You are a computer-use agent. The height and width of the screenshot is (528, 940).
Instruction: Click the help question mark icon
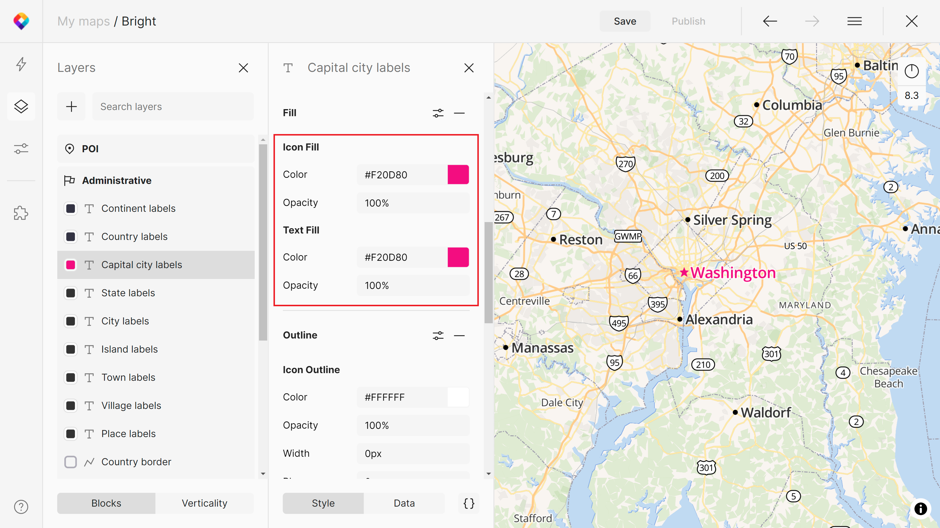point(21,507)
